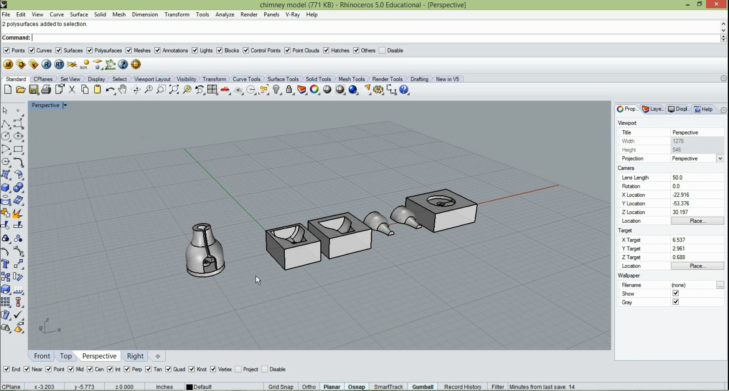Toggle Ortho mode in the status bar
This screenshot has width=729, height=391.
coord(308,387)
